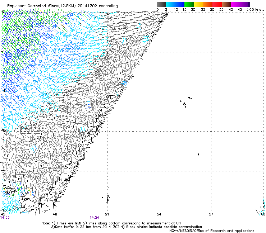Click the island cluster outline near 55E

click(186, 102)
